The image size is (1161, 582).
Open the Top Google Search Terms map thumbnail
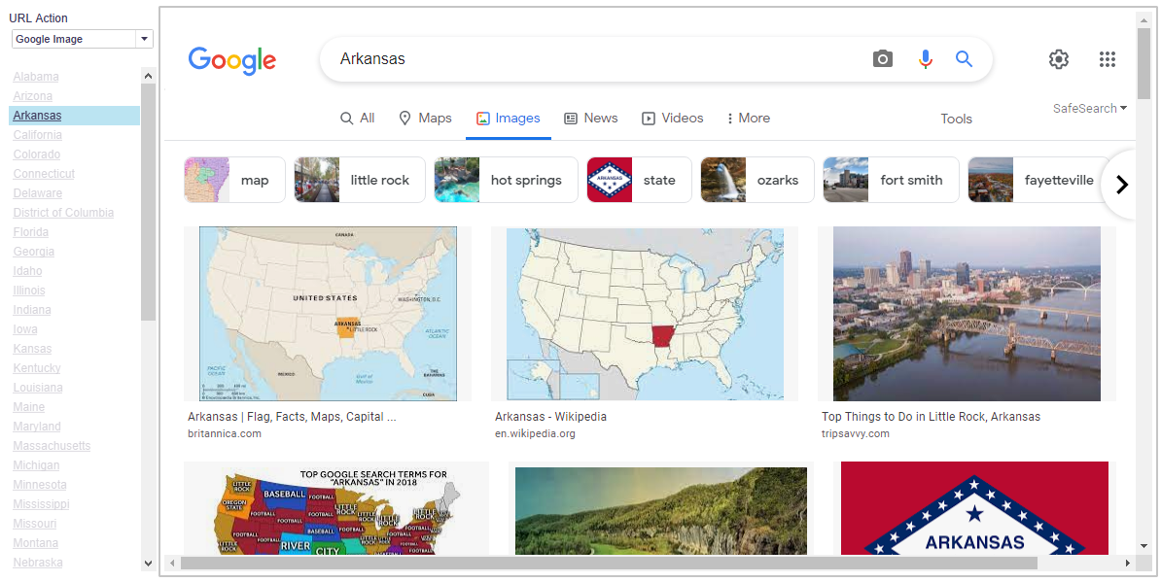pyautogui.click(x=336, y=508)
